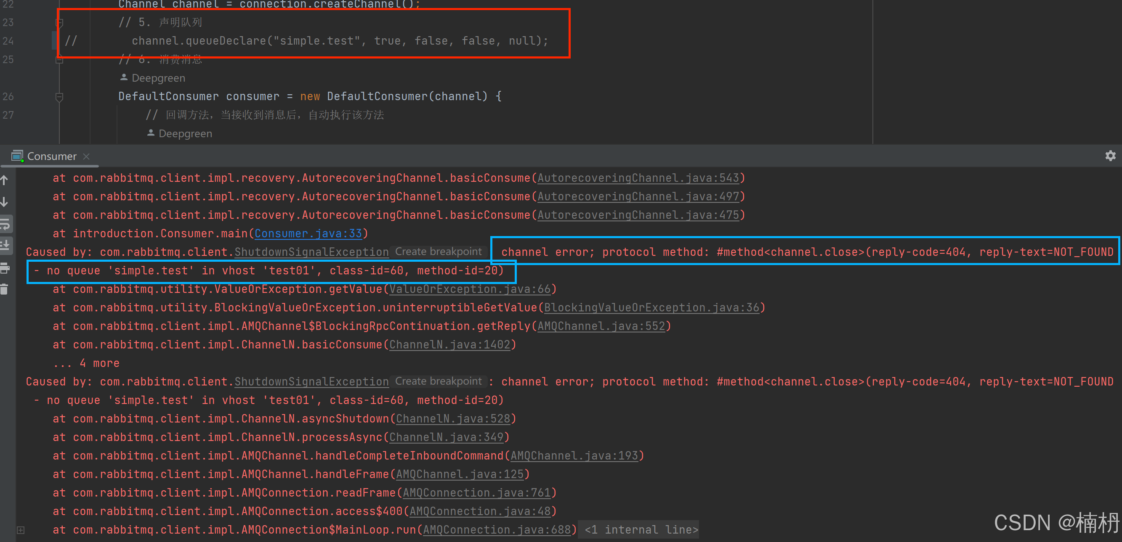Toggle soft-wrap in console
The height and width of the screenshot is (542, 1122).
click(x=5, y=224)
